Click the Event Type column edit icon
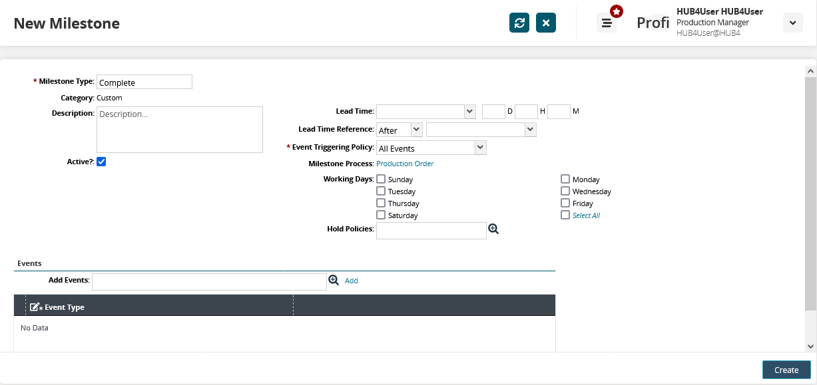 (x=36, y=307)
